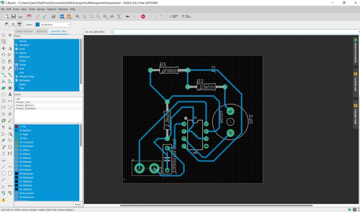Viewport: 360px width, 212px height.
Task: Select the Delete trash can tool
Action: (x=4, y=68)
